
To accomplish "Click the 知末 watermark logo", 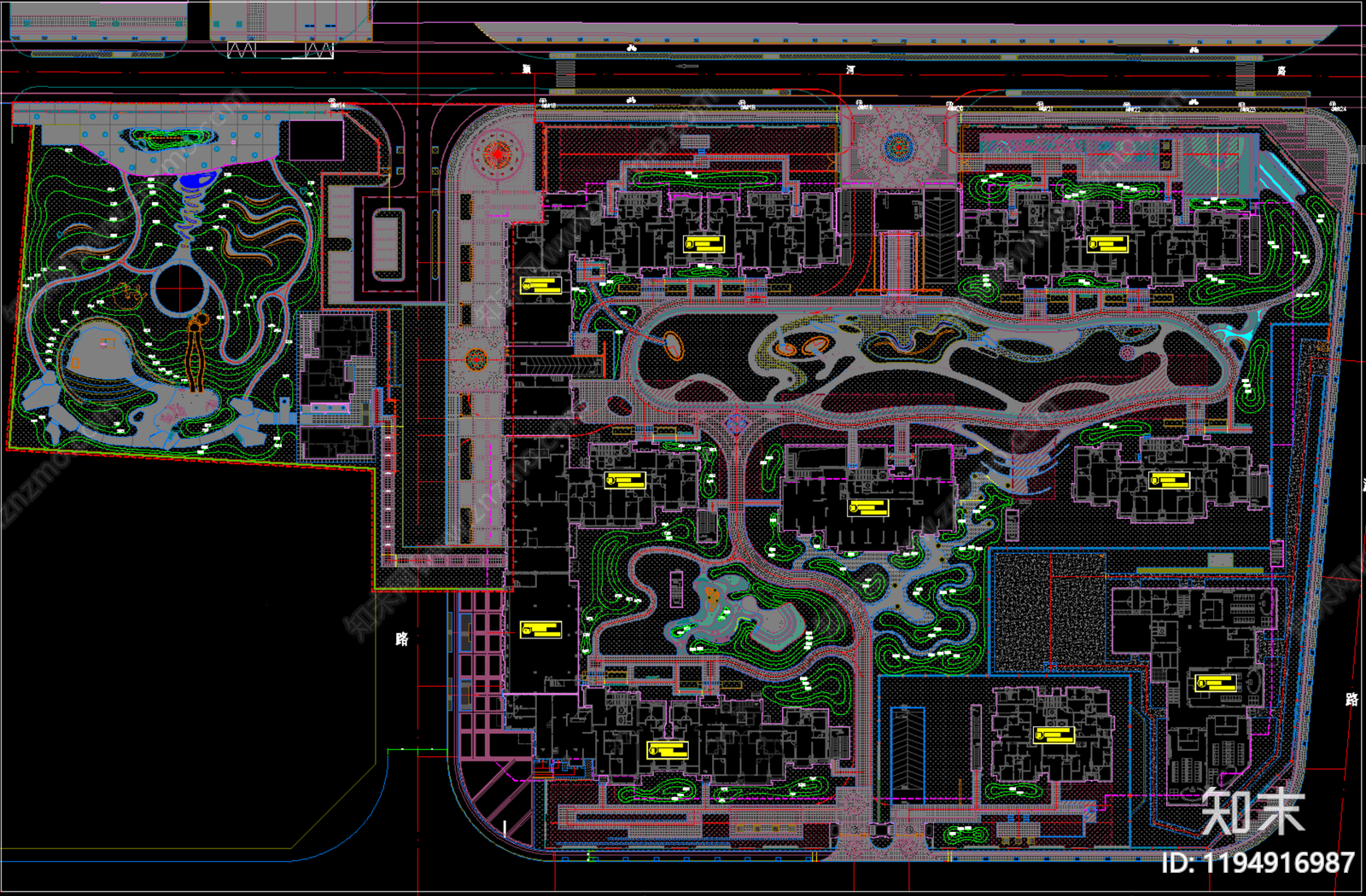I will tap(1252, 812).
